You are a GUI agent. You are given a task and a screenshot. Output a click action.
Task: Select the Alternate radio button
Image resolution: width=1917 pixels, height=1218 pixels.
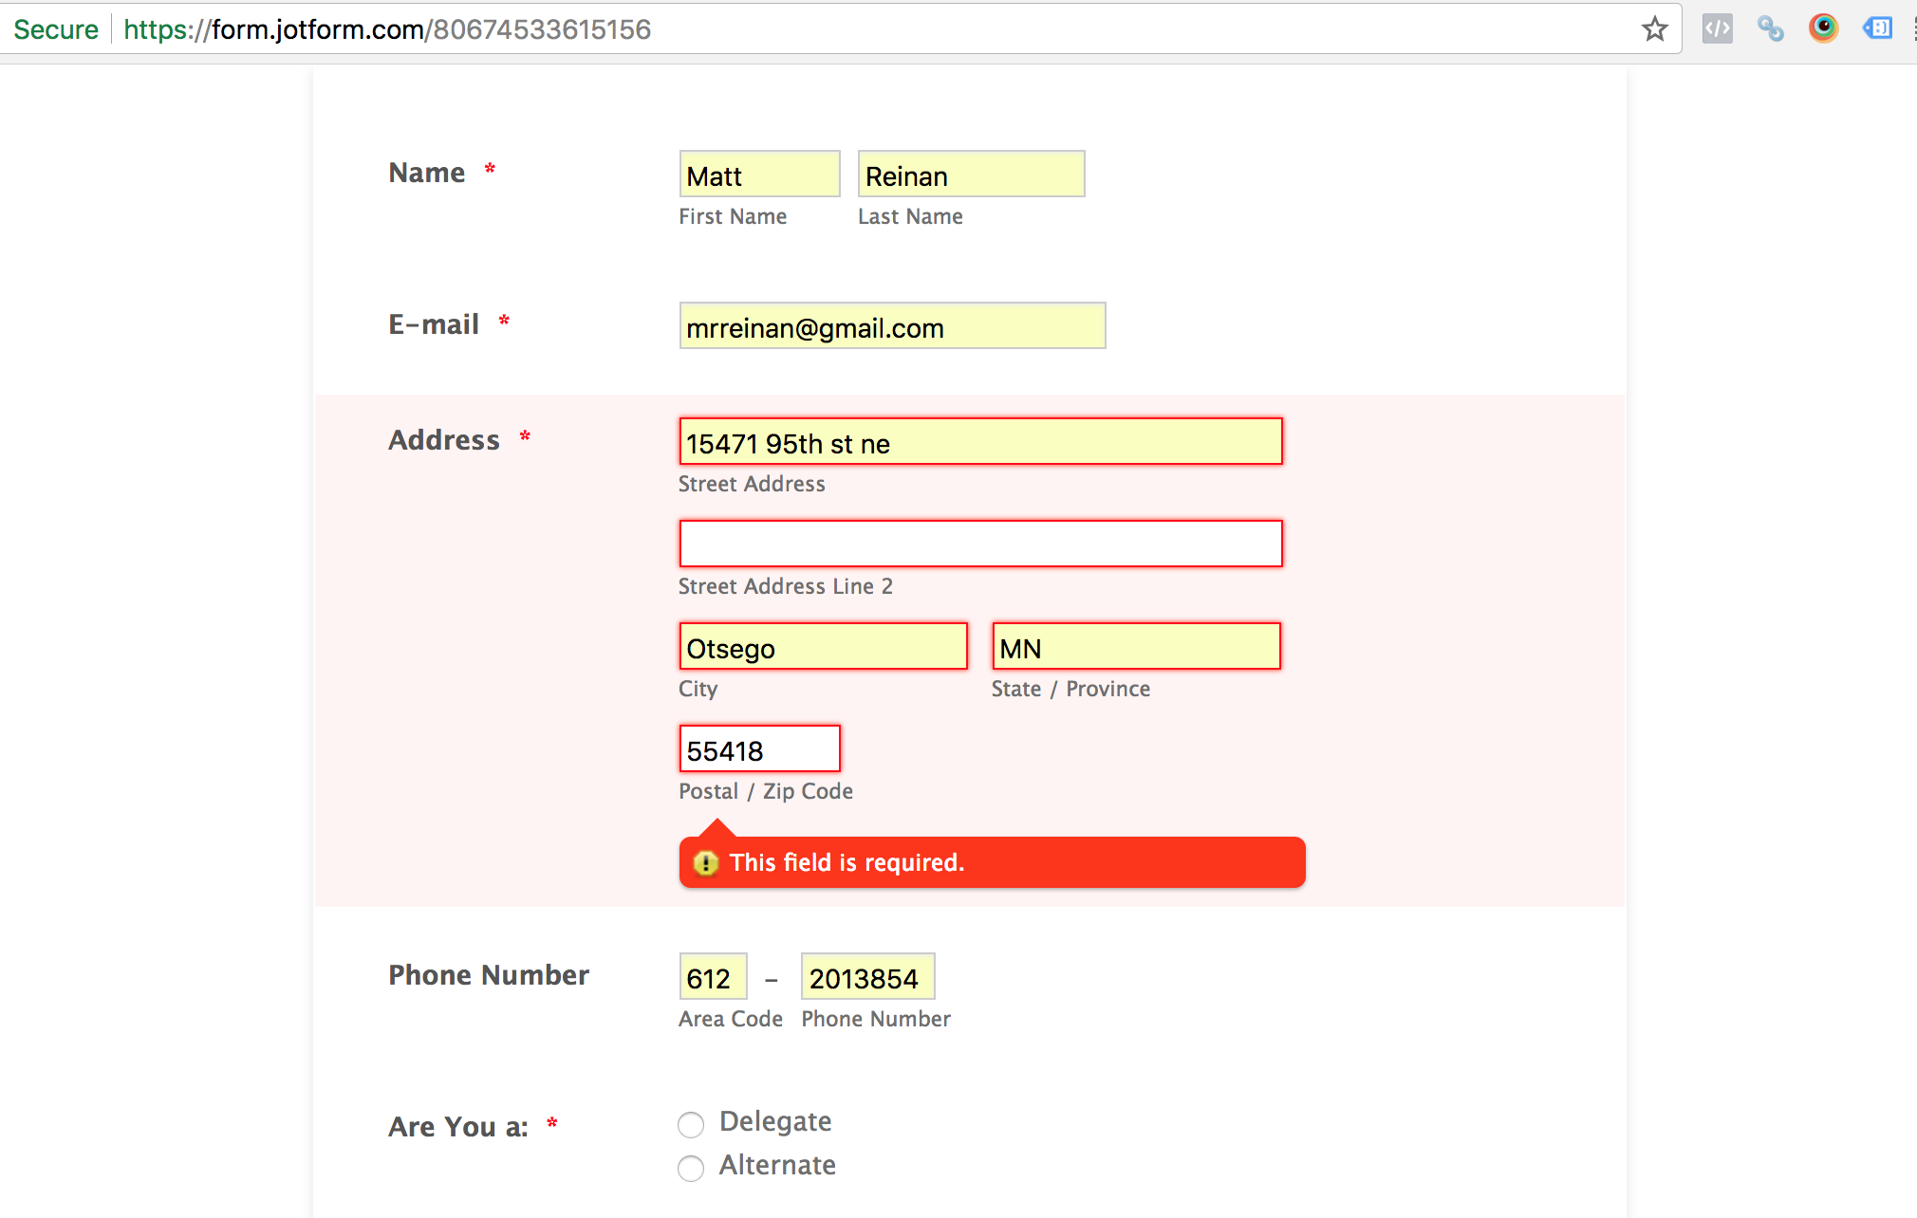coord(691,1168)
